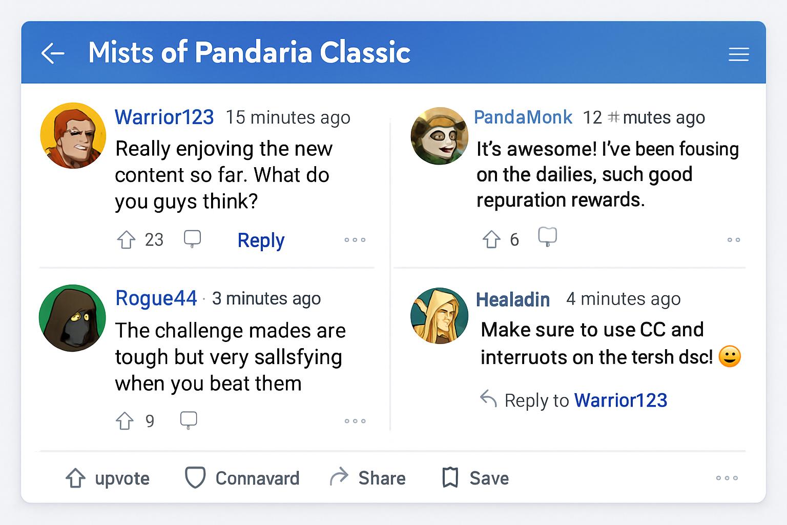Screen dimensions: 787x525
Task: Upvote Rogue44's comment
Action: 125,421
